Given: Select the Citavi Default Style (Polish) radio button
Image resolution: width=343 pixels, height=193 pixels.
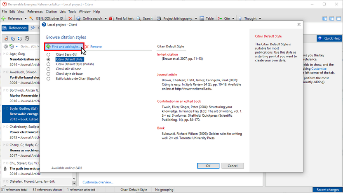Looking at the screenshot, I should (48, 64).
